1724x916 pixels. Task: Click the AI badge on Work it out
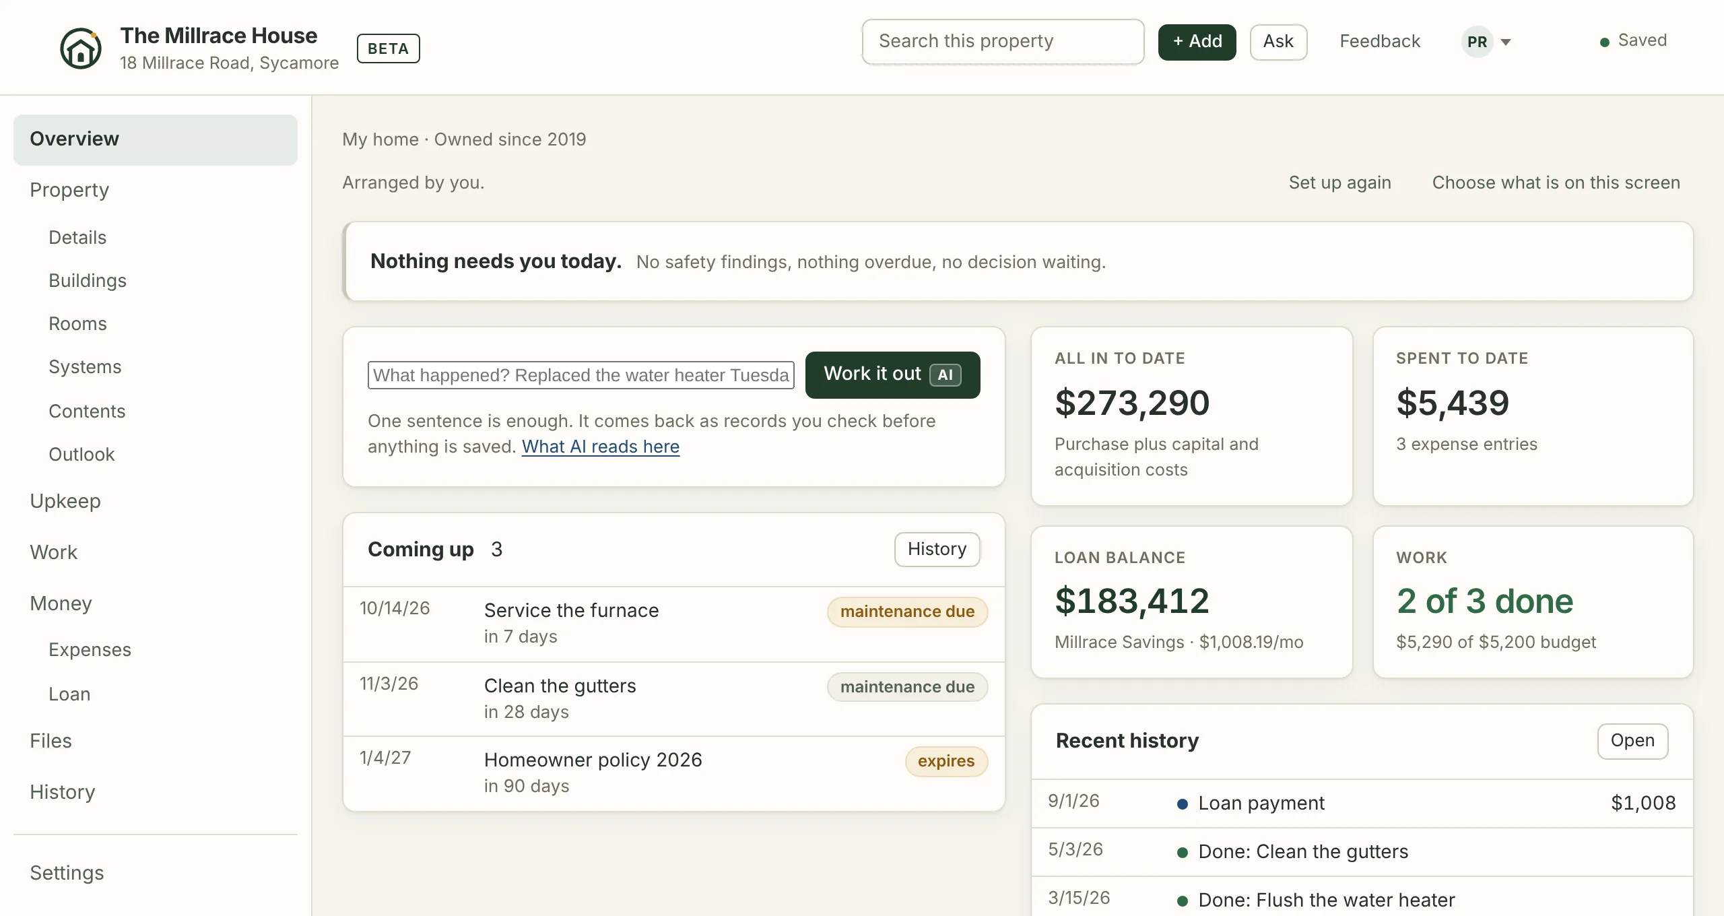coord(945,375)
